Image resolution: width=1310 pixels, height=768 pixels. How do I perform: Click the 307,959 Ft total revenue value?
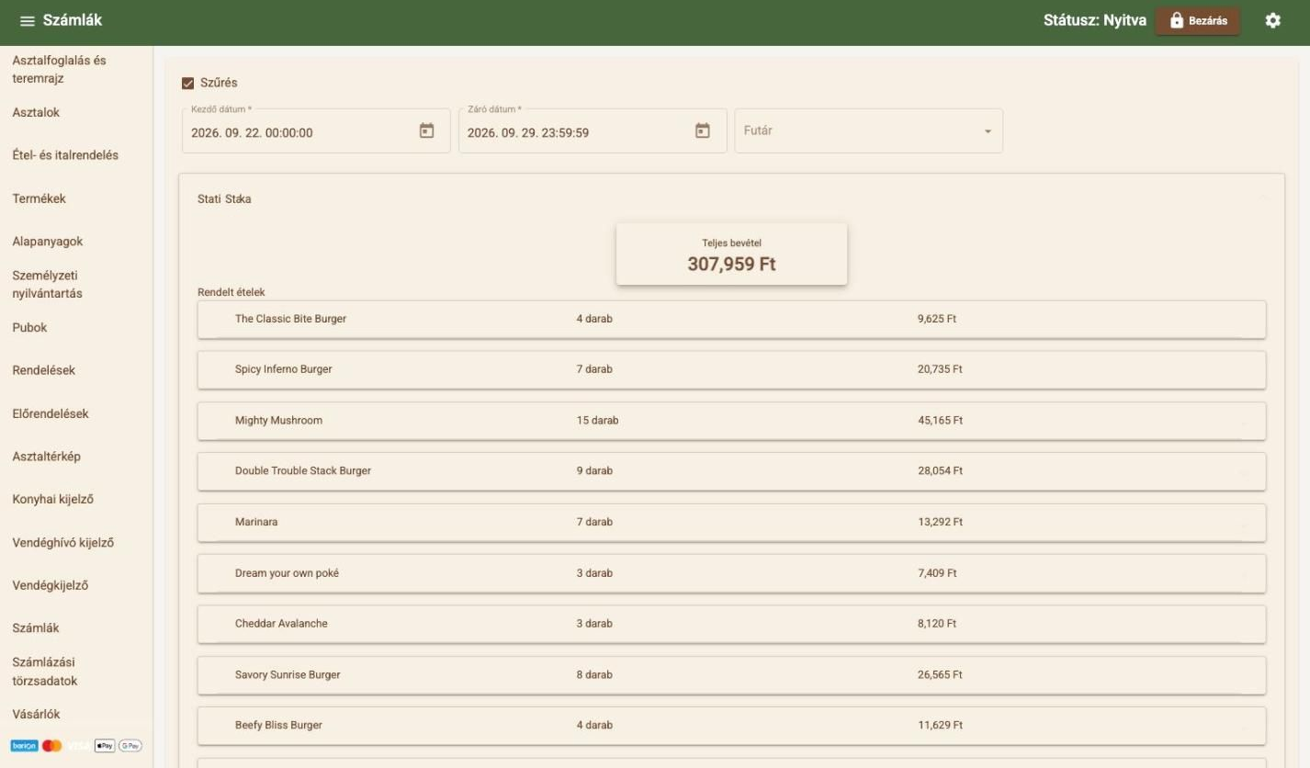[x=731, y=265]
